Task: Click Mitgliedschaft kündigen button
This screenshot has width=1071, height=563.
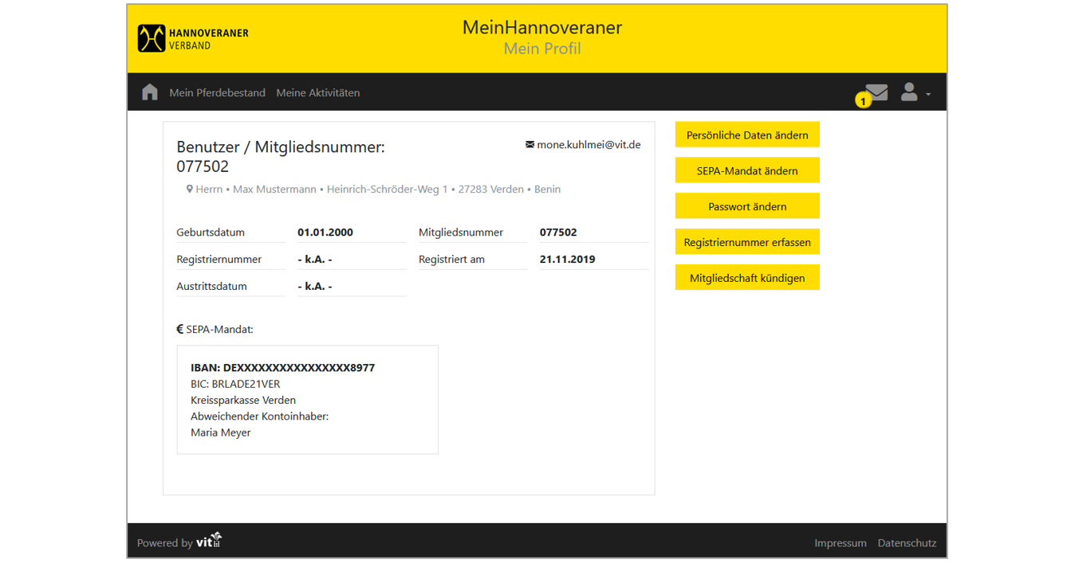Action: point(747,278)
